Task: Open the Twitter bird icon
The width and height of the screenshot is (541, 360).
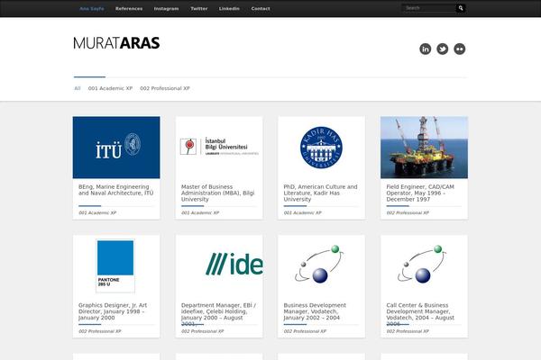Action: pos(443,49)
